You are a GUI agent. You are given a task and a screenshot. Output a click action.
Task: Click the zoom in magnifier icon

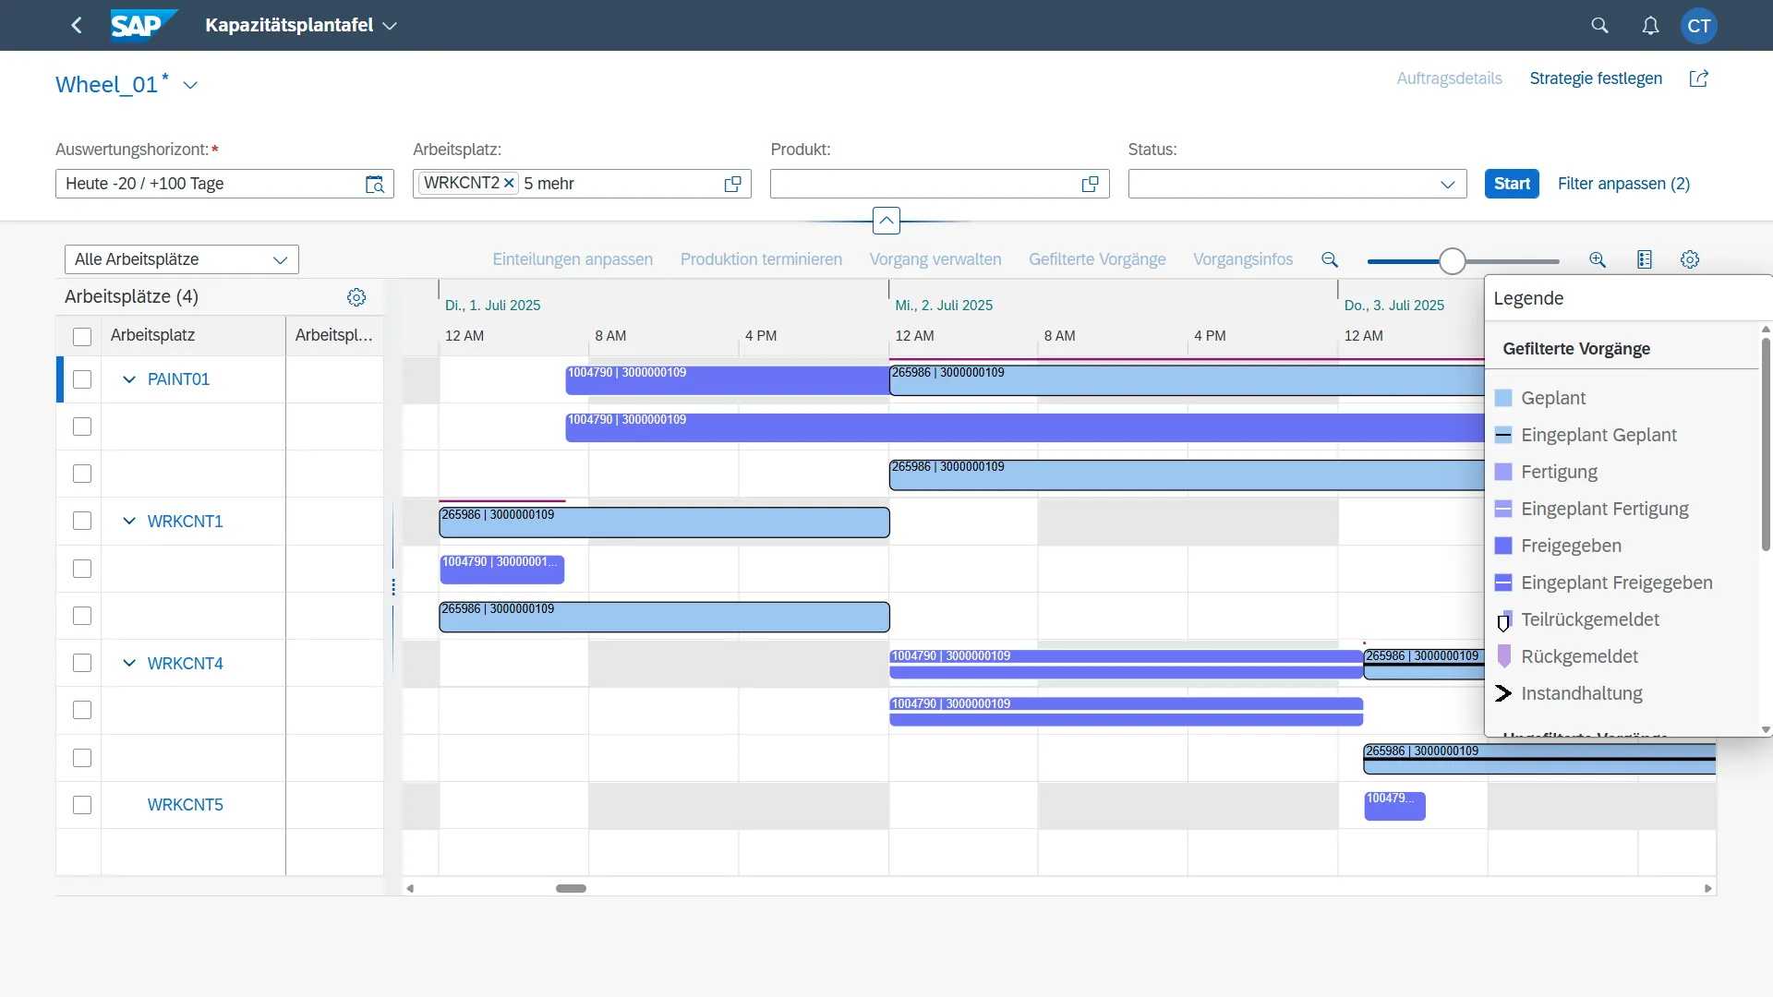[1597, 259]
